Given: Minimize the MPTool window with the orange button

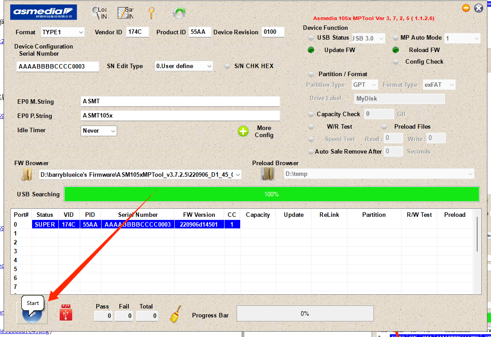Looking at the screenshot, I should 466,8.
